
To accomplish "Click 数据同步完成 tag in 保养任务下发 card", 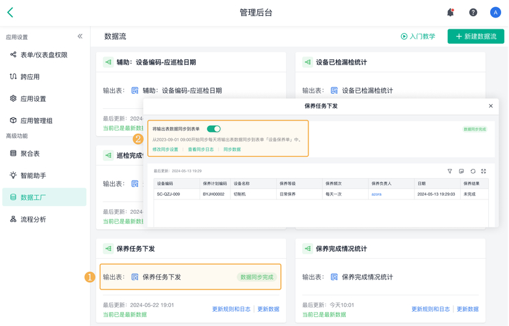I will pos(256,277).
